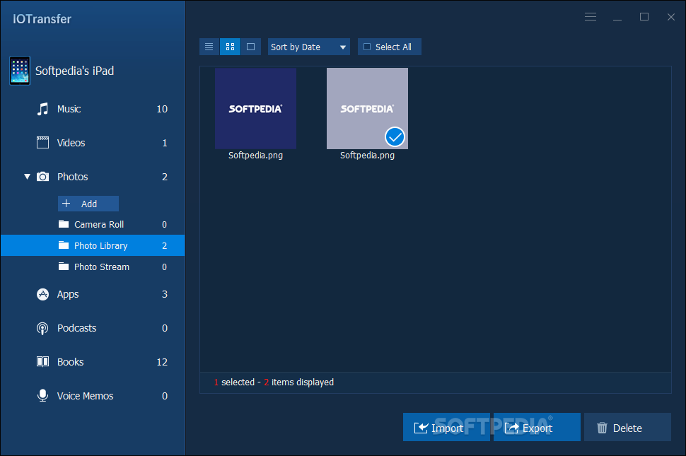
Task: Maximize the IOTransfer window
Action: [x=644, y=16]
